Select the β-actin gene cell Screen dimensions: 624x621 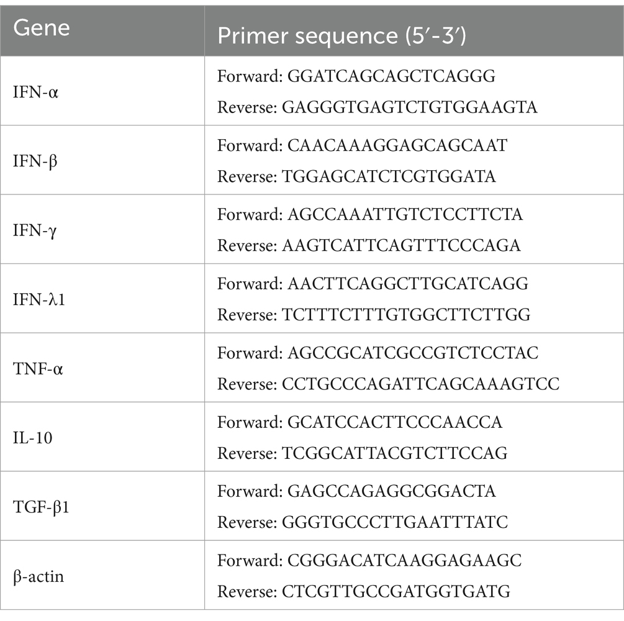[x=102, y=575]
